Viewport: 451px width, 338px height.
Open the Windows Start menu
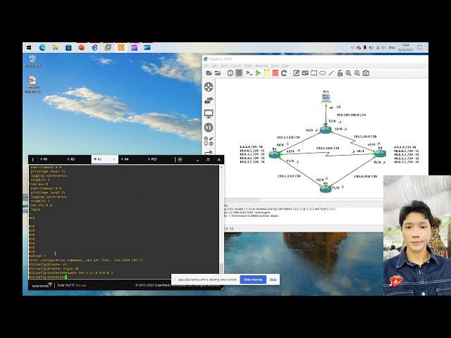(29, 48)
